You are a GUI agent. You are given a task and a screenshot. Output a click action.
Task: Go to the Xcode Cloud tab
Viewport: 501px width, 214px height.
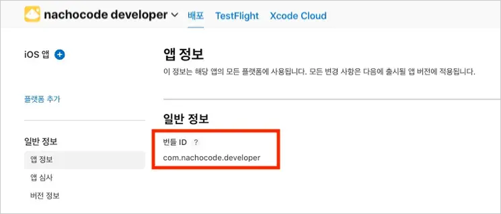[x=298, y=16]
